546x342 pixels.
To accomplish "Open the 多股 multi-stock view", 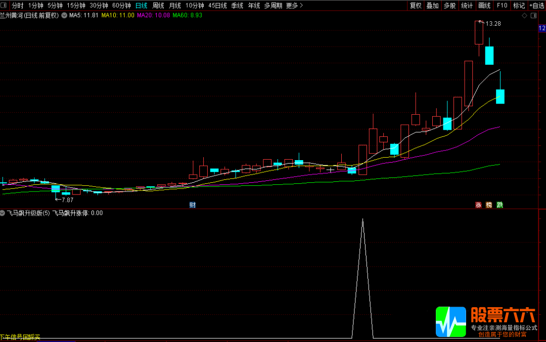I will (x=449, y=6).
